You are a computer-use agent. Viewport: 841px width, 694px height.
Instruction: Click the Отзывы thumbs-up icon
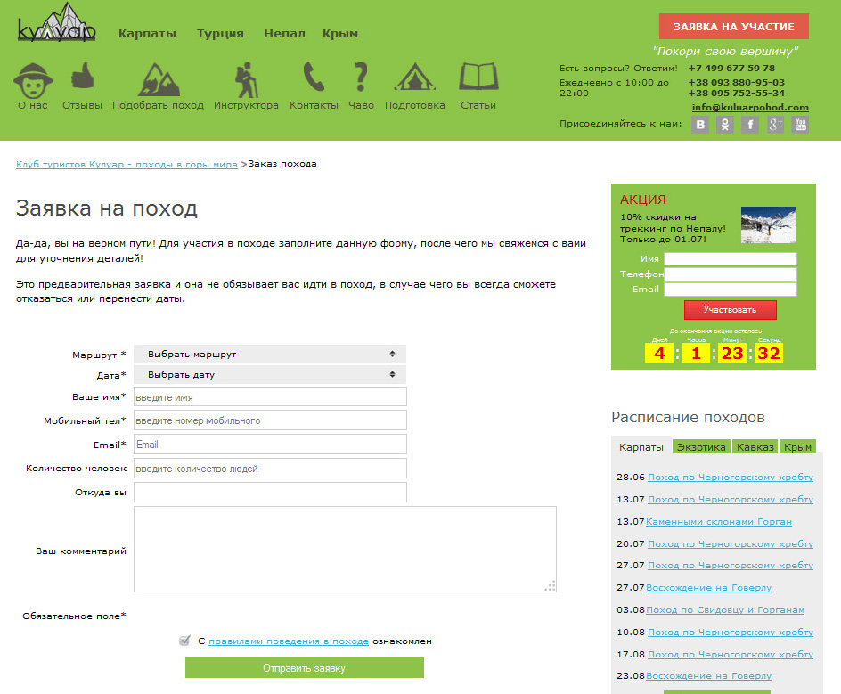(82, 78)
